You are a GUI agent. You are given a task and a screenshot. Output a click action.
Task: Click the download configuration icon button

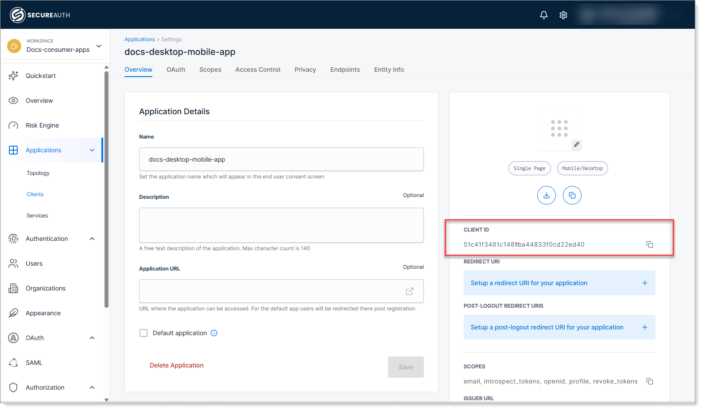(x=546, y=195)
